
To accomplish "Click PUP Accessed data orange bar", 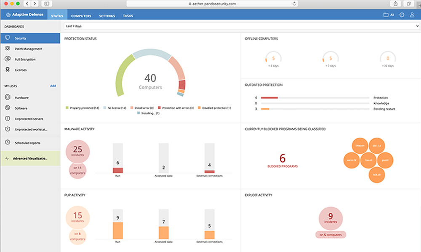I will coord(163,233).
